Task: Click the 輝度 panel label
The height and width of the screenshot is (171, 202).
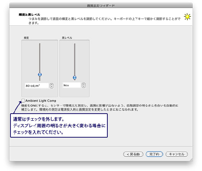Action: [26, 38]
